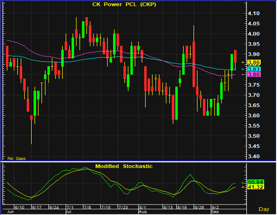Click the yellow 3.86 price label
The height and width of the screenshot is (215, 277).
tap(254, 62)
